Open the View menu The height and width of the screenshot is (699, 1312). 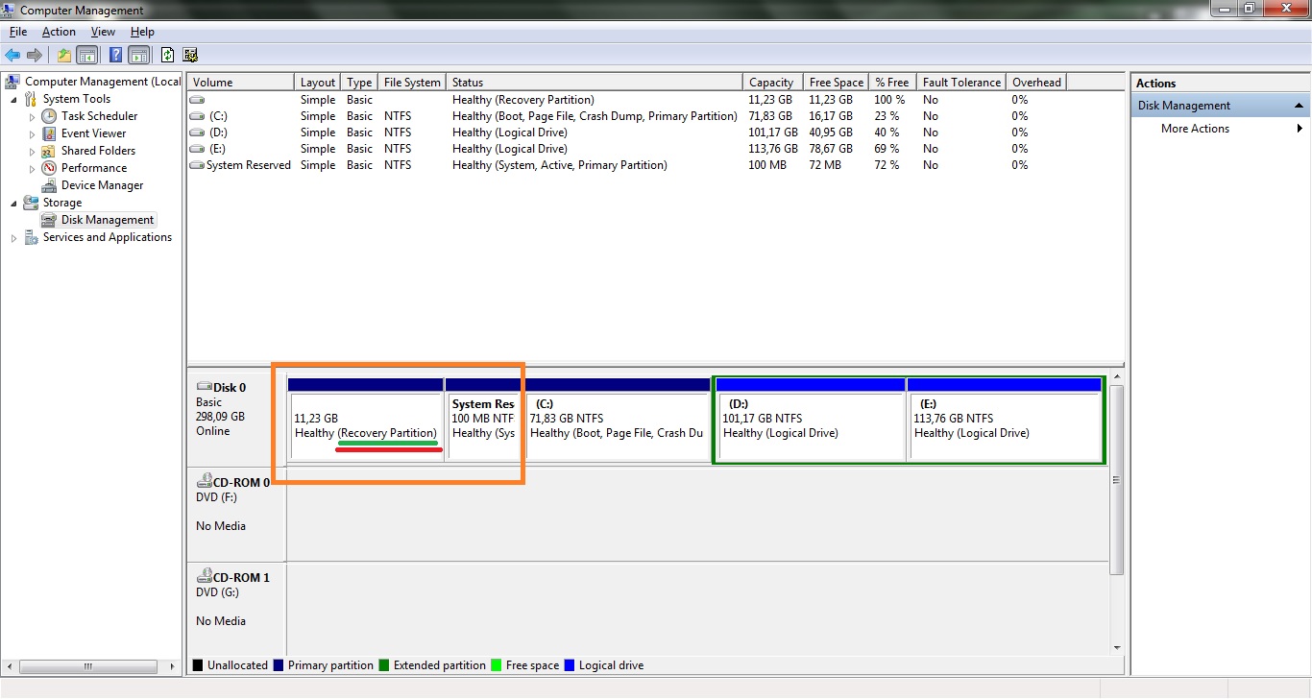[103, 32]
